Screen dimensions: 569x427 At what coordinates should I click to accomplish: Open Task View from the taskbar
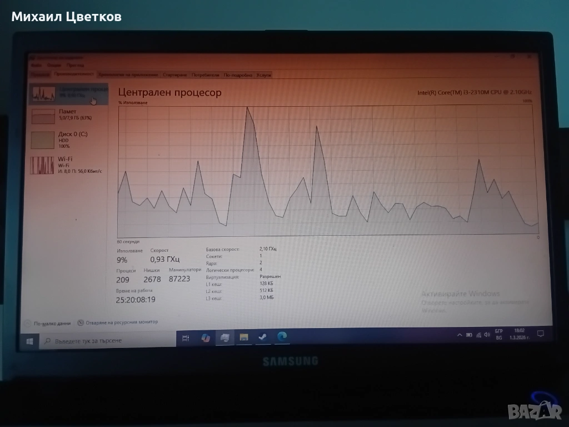[x=186, y=338]
